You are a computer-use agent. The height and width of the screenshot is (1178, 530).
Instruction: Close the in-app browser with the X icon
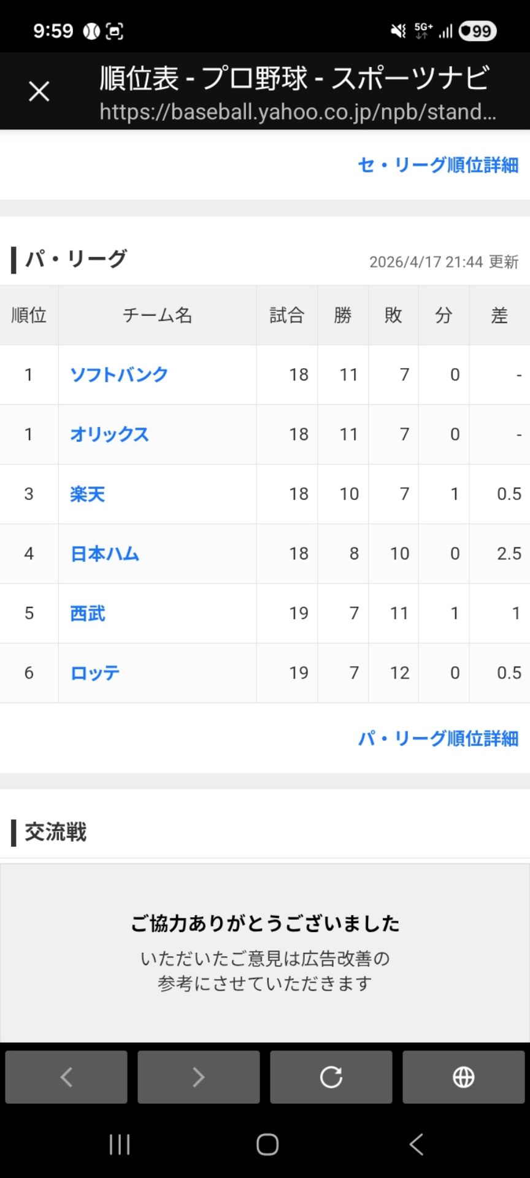(x=39, y=91)
